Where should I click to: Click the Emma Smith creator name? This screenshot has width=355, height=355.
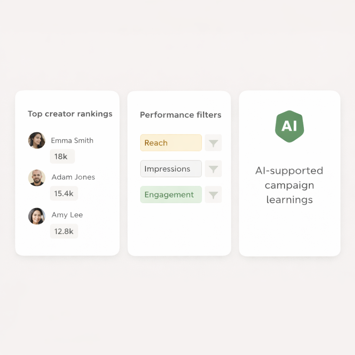point(72,140)
